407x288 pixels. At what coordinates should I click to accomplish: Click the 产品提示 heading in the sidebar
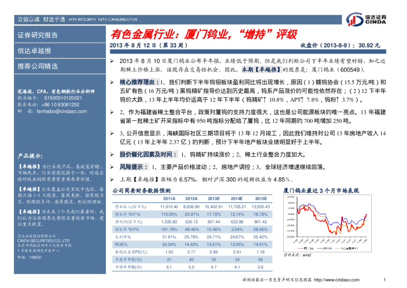(x=29, y=156)
